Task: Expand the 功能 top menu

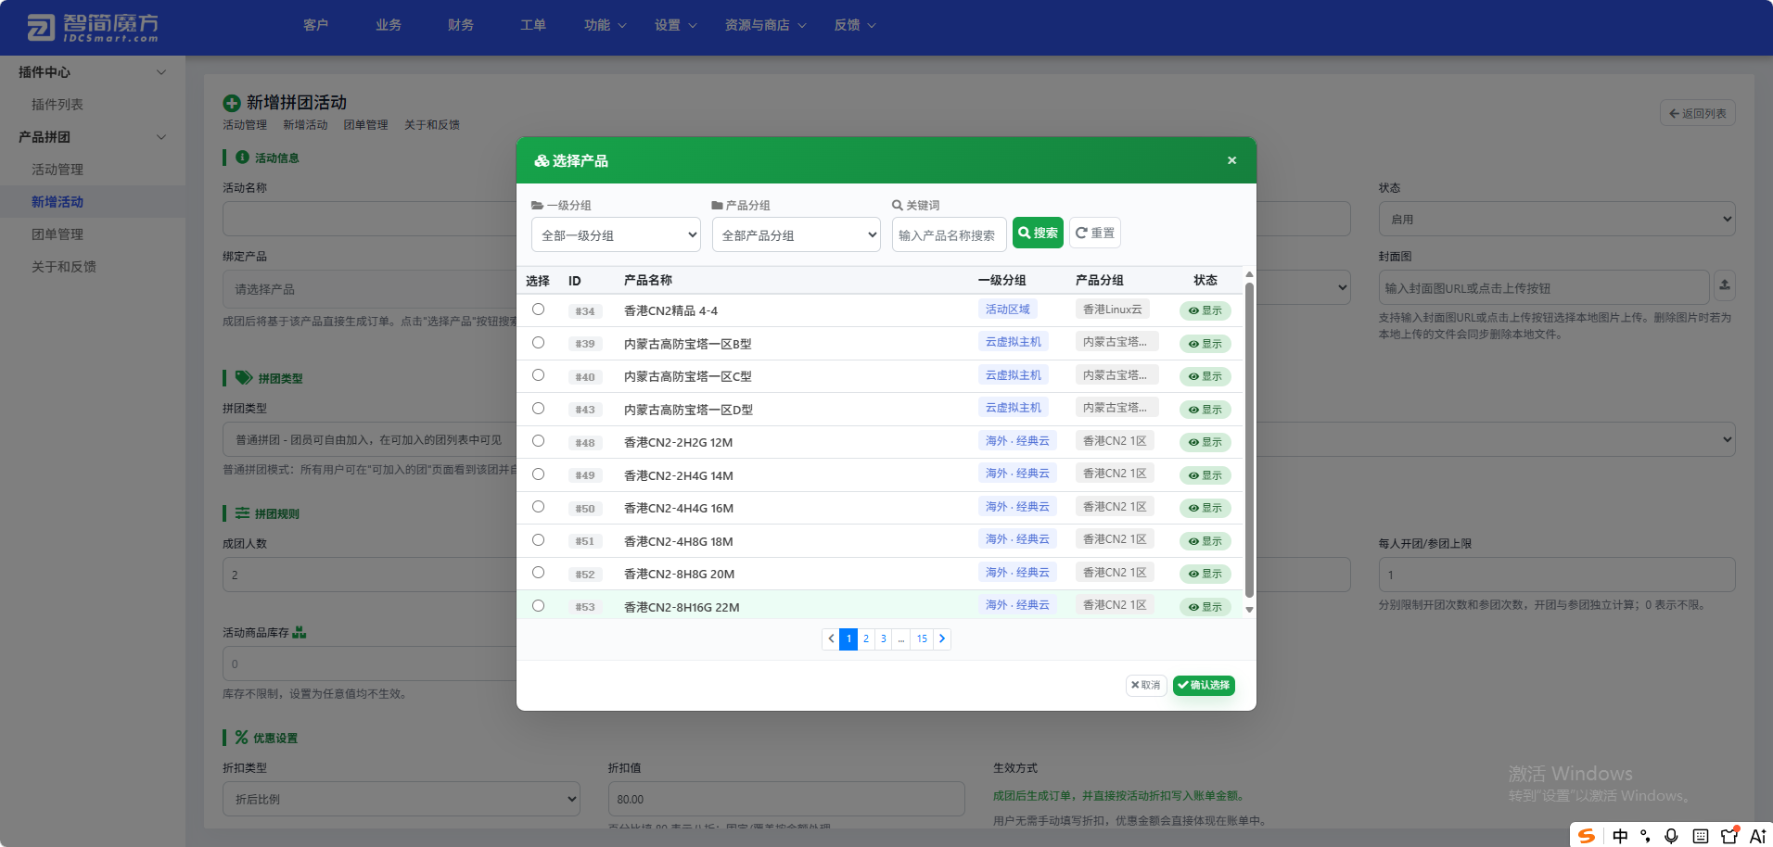Action: coord(606,25)
